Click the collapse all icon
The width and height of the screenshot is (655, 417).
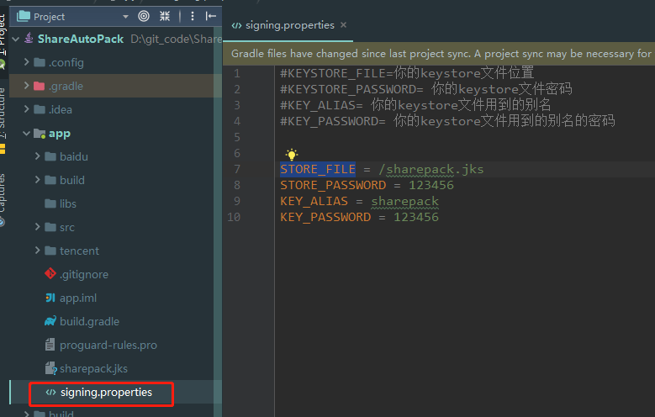165,16
